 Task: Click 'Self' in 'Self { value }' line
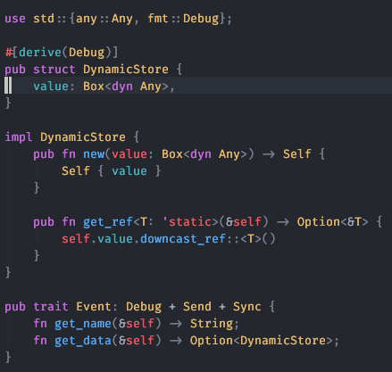coord(76,171)
